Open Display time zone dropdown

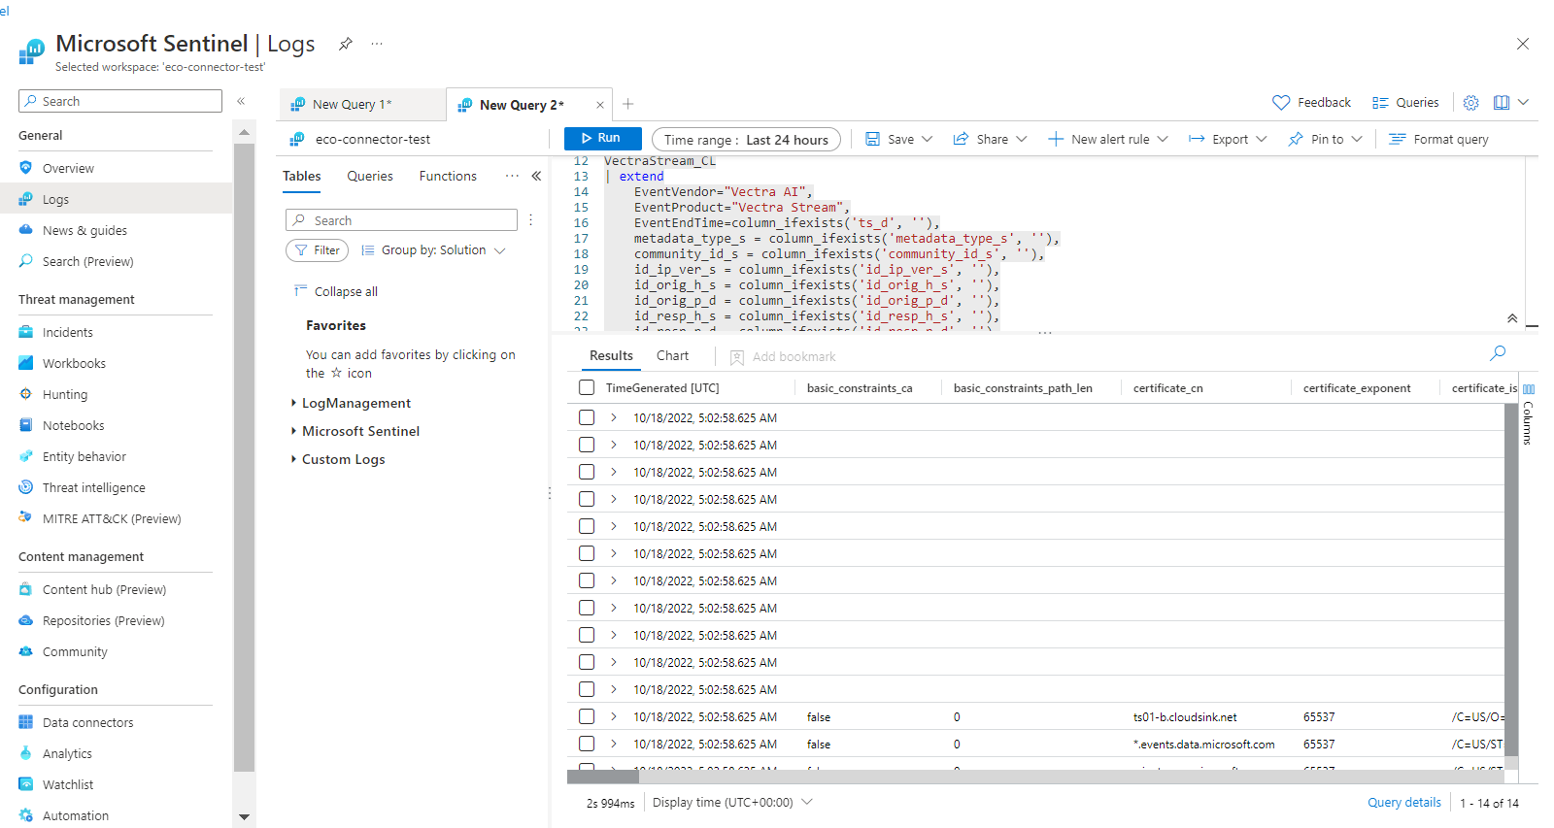tap(732, 803)
